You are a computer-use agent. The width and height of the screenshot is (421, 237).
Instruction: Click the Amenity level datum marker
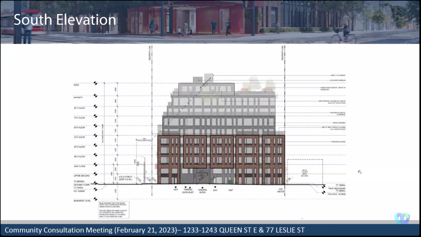pos(95,96)
